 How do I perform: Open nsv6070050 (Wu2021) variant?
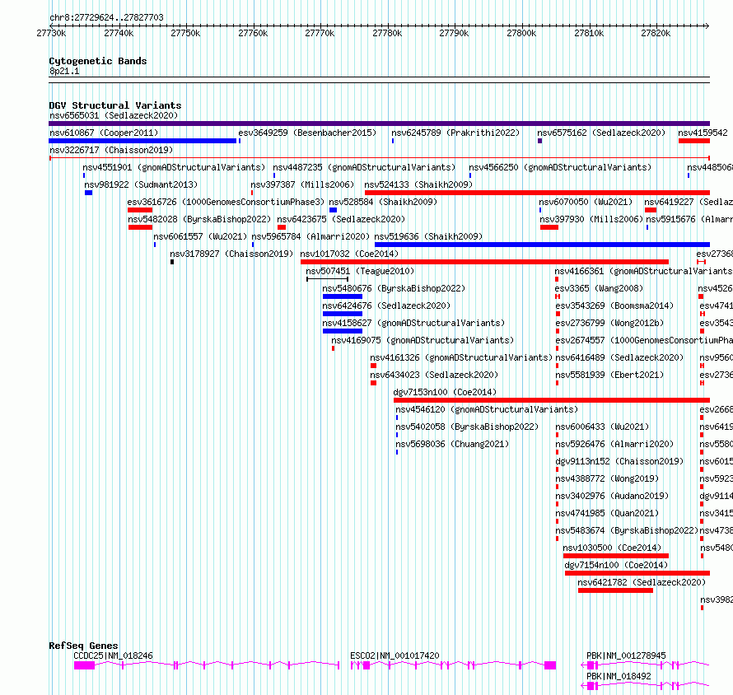(x=586, y=202)
